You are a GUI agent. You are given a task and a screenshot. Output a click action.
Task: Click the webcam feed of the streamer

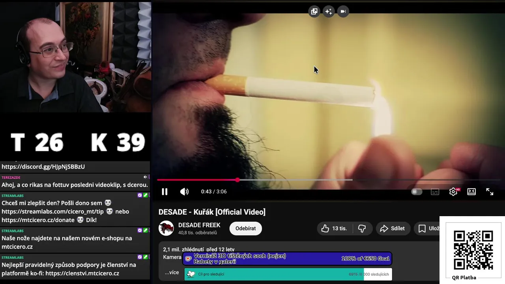[x=75, y=57]
